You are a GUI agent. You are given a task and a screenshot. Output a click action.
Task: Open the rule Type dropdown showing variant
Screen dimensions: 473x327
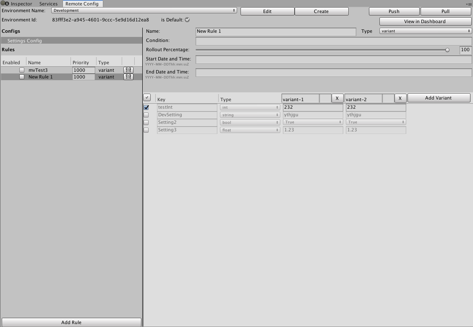425,31
